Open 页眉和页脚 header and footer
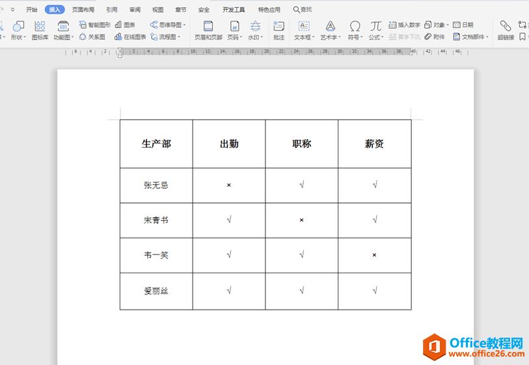Viewport: 529px width, 365px height. click(208, 30)
